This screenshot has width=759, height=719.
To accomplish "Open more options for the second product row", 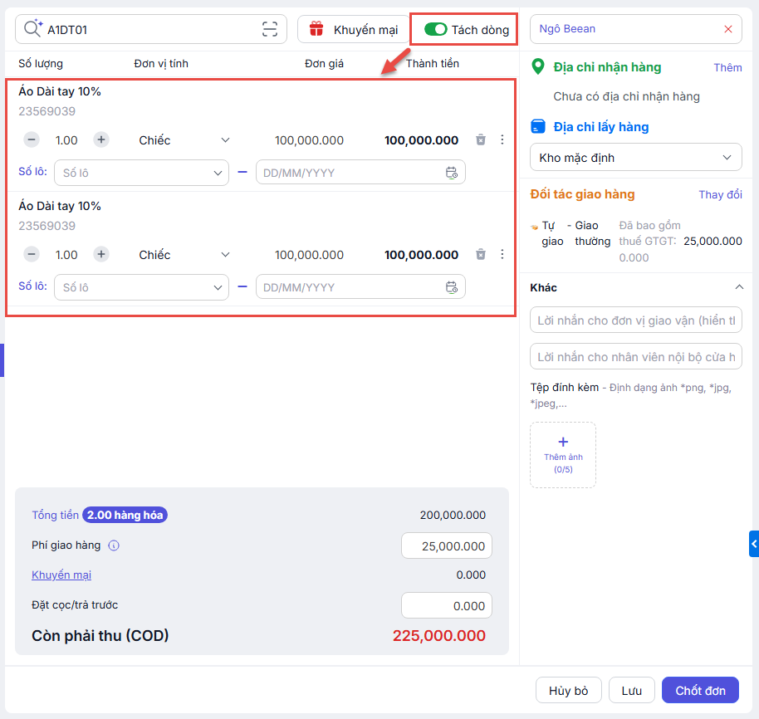I will [502, 255].
